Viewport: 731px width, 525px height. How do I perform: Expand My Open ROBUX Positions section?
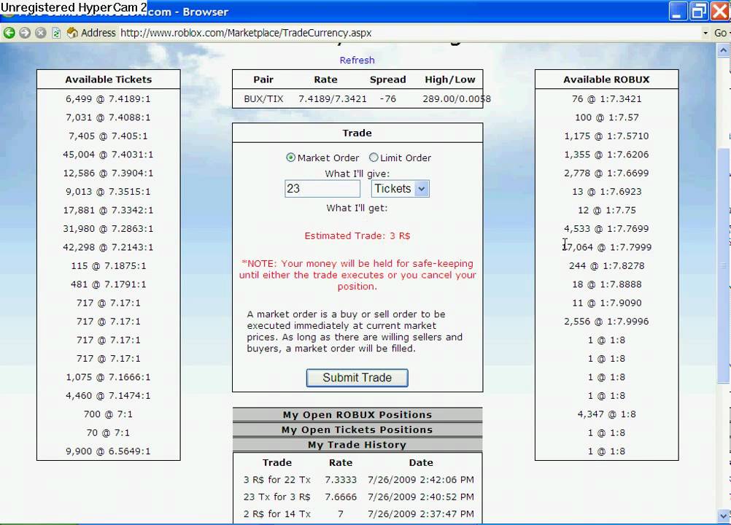[x=357, y=415]
